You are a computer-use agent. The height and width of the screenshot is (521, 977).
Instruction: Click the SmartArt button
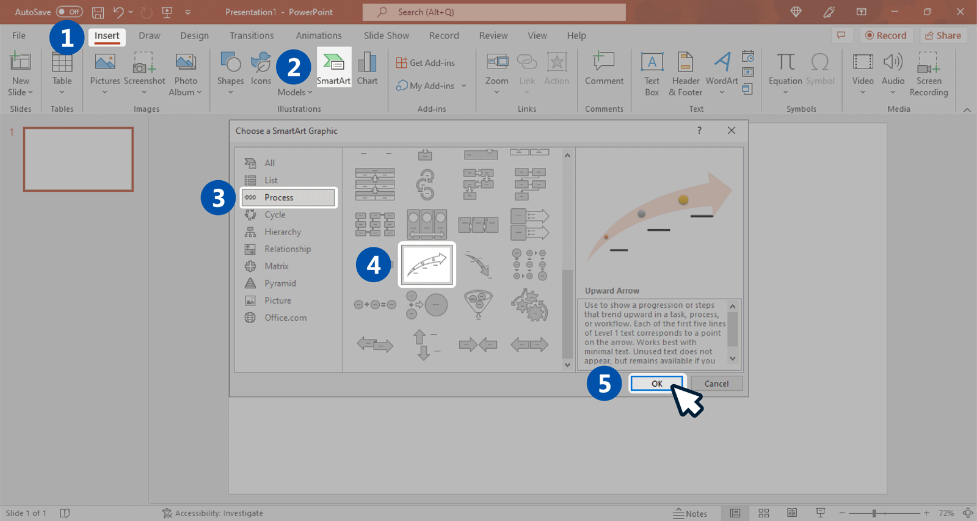coord(333,68)
